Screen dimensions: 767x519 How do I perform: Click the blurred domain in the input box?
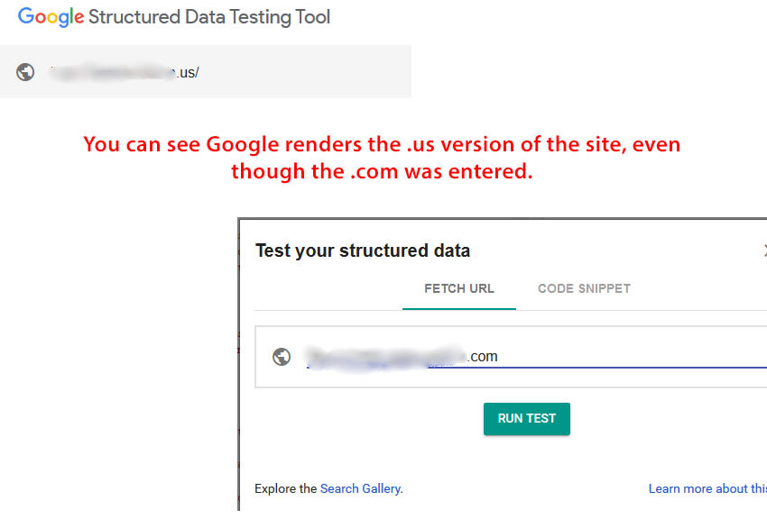pyautogui.click(x=385, y=358)
